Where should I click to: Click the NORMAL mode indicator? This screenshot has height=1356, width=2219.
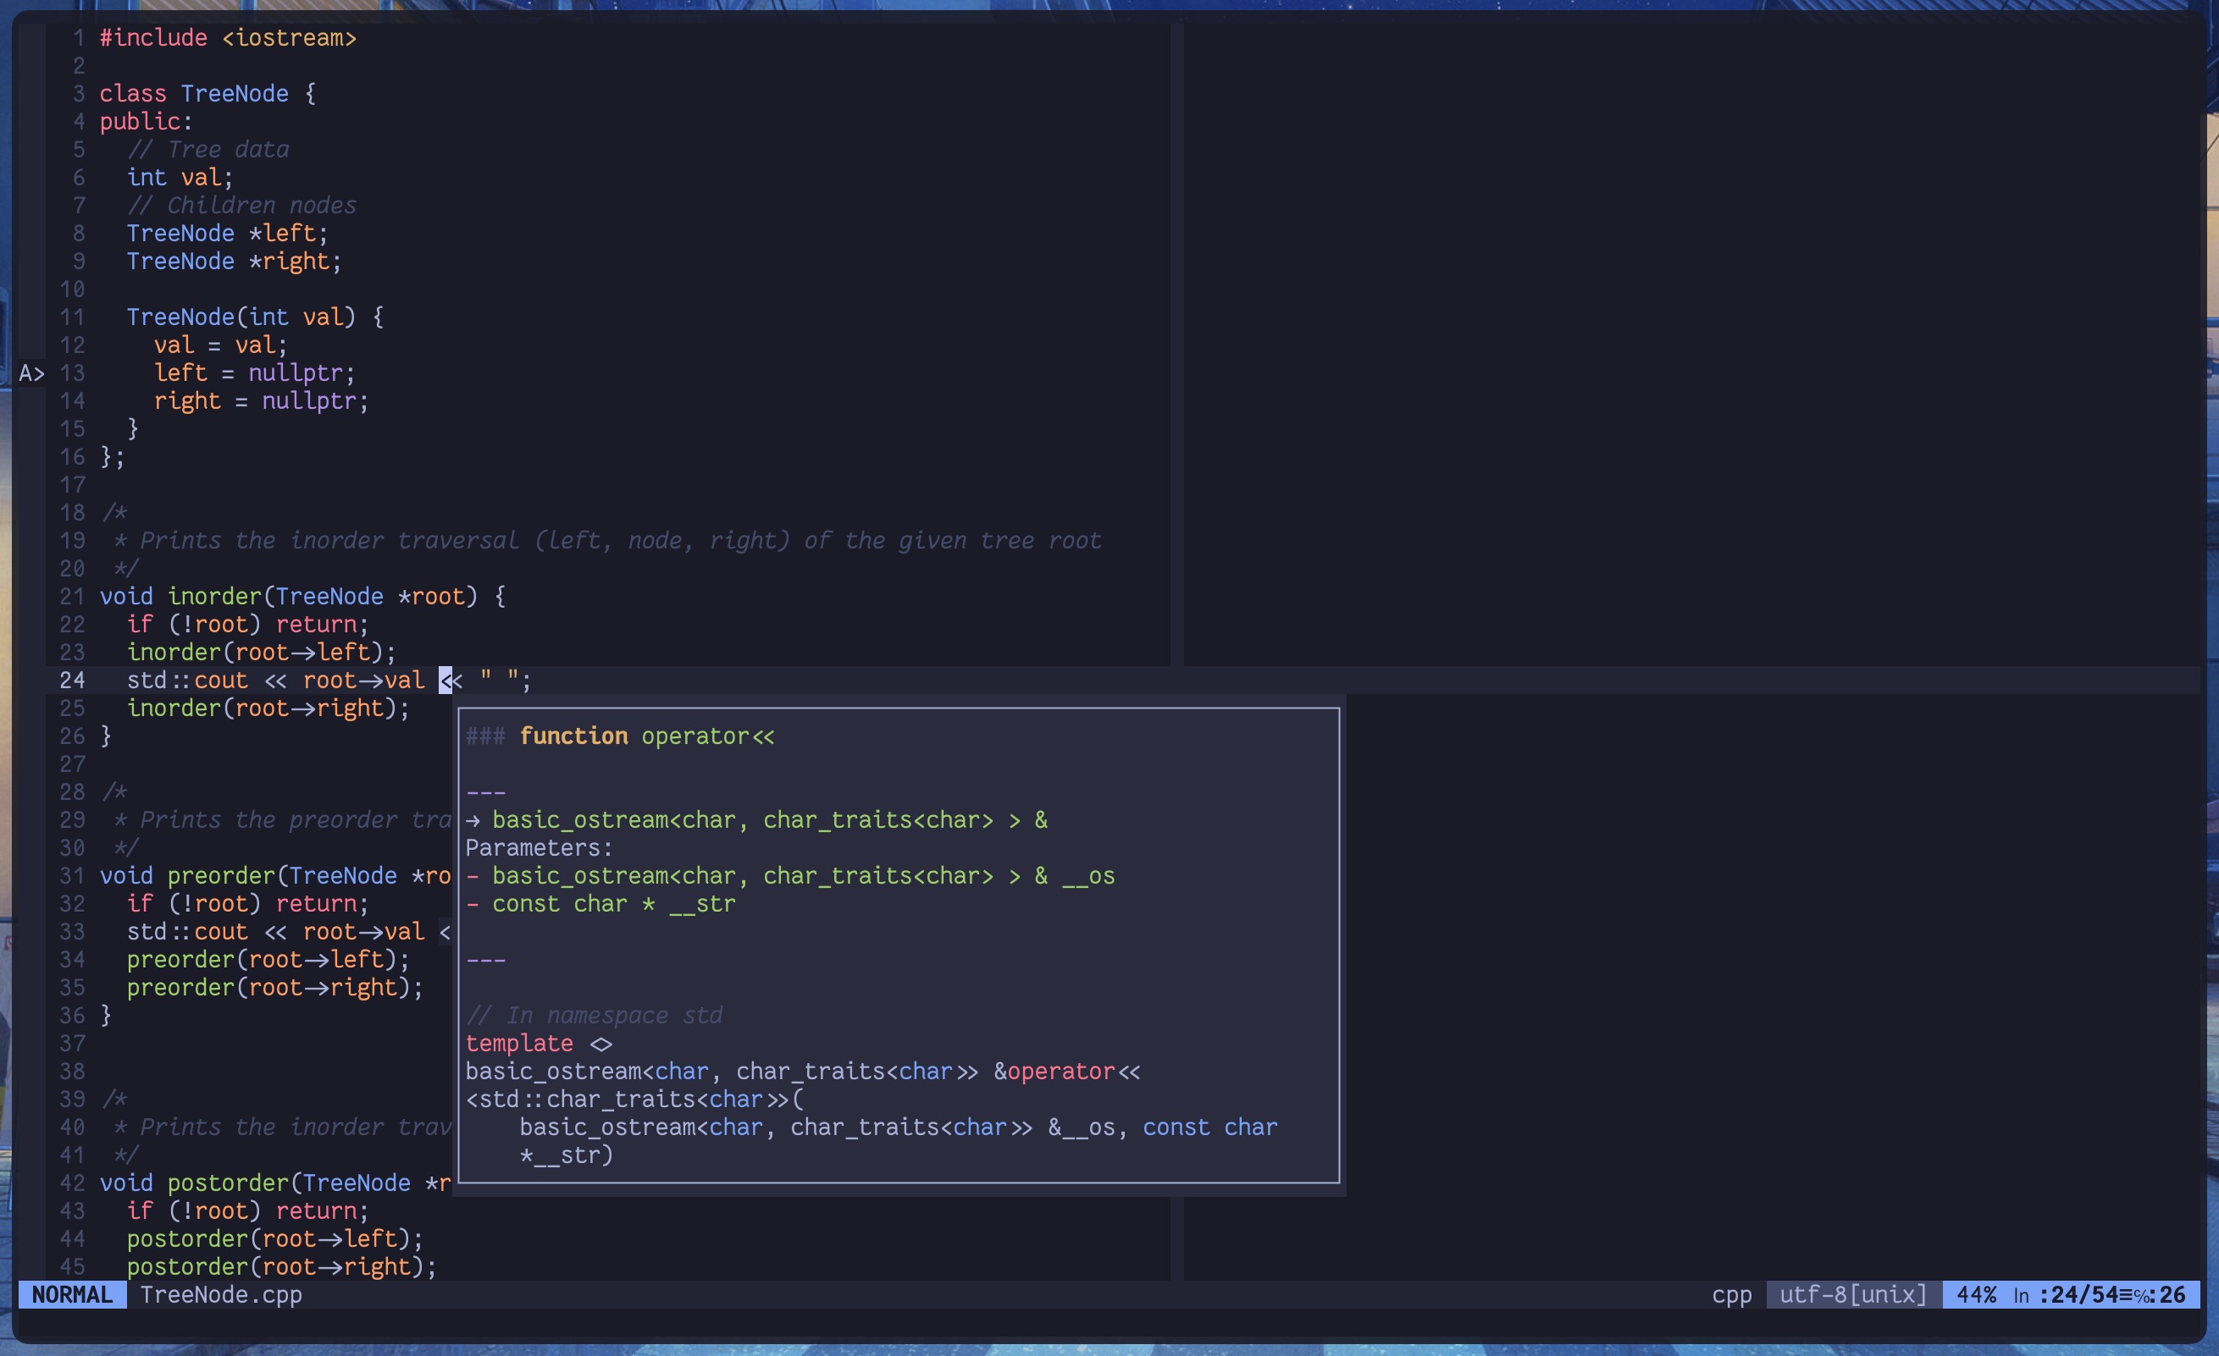72,1294
